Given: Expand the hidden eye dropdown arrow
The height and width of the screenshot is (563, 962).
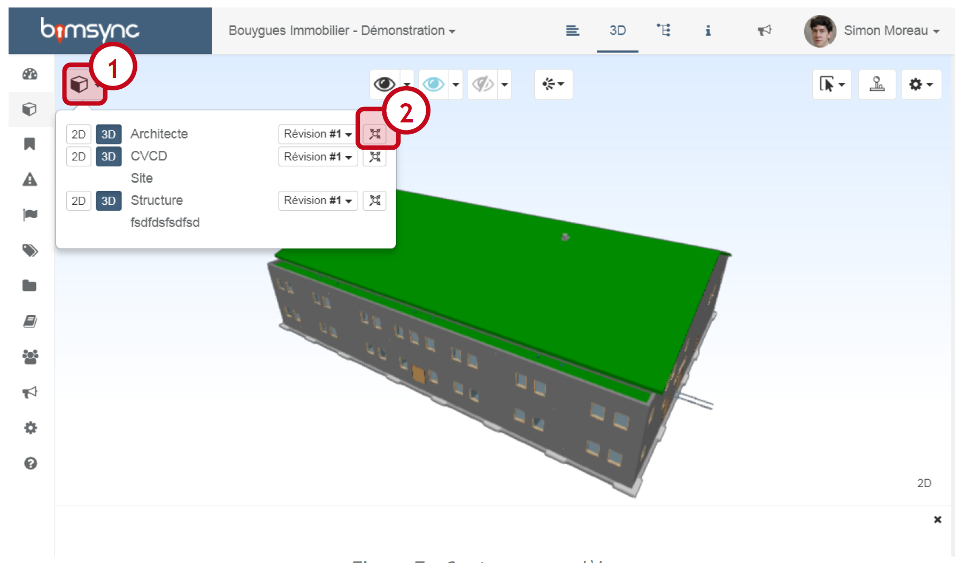Looking at the screenshot, I should [x=504, y=84].
